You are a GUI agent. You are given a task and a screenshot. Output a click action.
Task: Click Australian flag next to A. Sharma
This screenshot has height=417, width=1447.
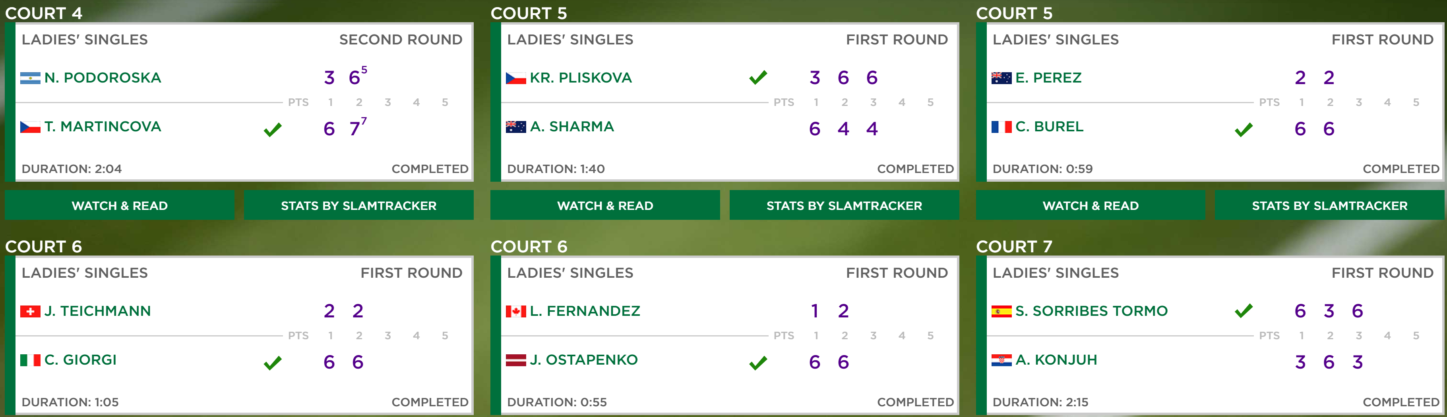pos(516,127)
